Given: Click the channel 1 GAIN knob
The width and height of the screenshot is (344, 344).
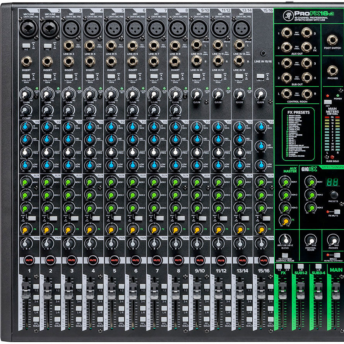Looking at the screenshot, I should tap(26, 95).
